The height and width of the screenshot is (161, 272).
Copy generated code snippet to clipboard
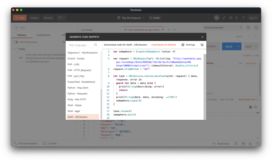click(202, 45)
